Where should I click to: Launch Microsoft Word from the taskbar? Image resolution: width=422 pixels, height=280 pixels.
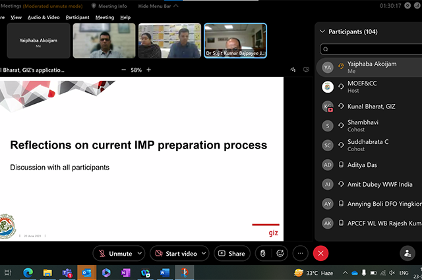164,272
